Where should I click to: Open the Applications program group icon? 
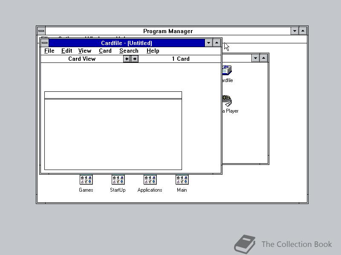pos(150,180)
